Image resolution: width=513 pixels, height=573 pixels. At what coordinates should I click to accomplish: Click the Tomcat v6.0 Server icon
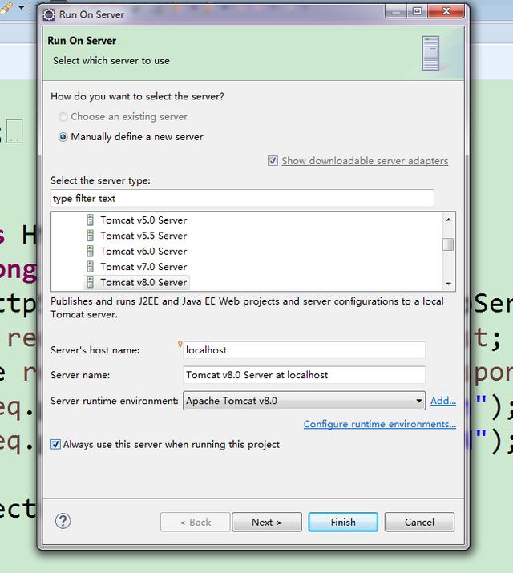click(x=91, y=251)
